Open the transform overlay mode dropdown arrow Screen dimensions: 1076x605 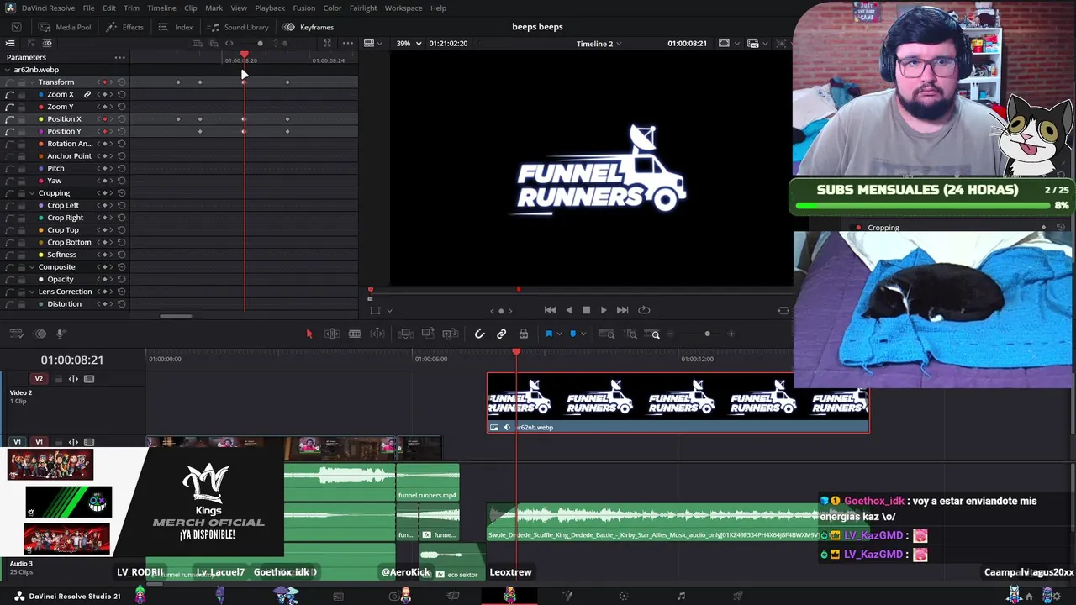point(389,311)
